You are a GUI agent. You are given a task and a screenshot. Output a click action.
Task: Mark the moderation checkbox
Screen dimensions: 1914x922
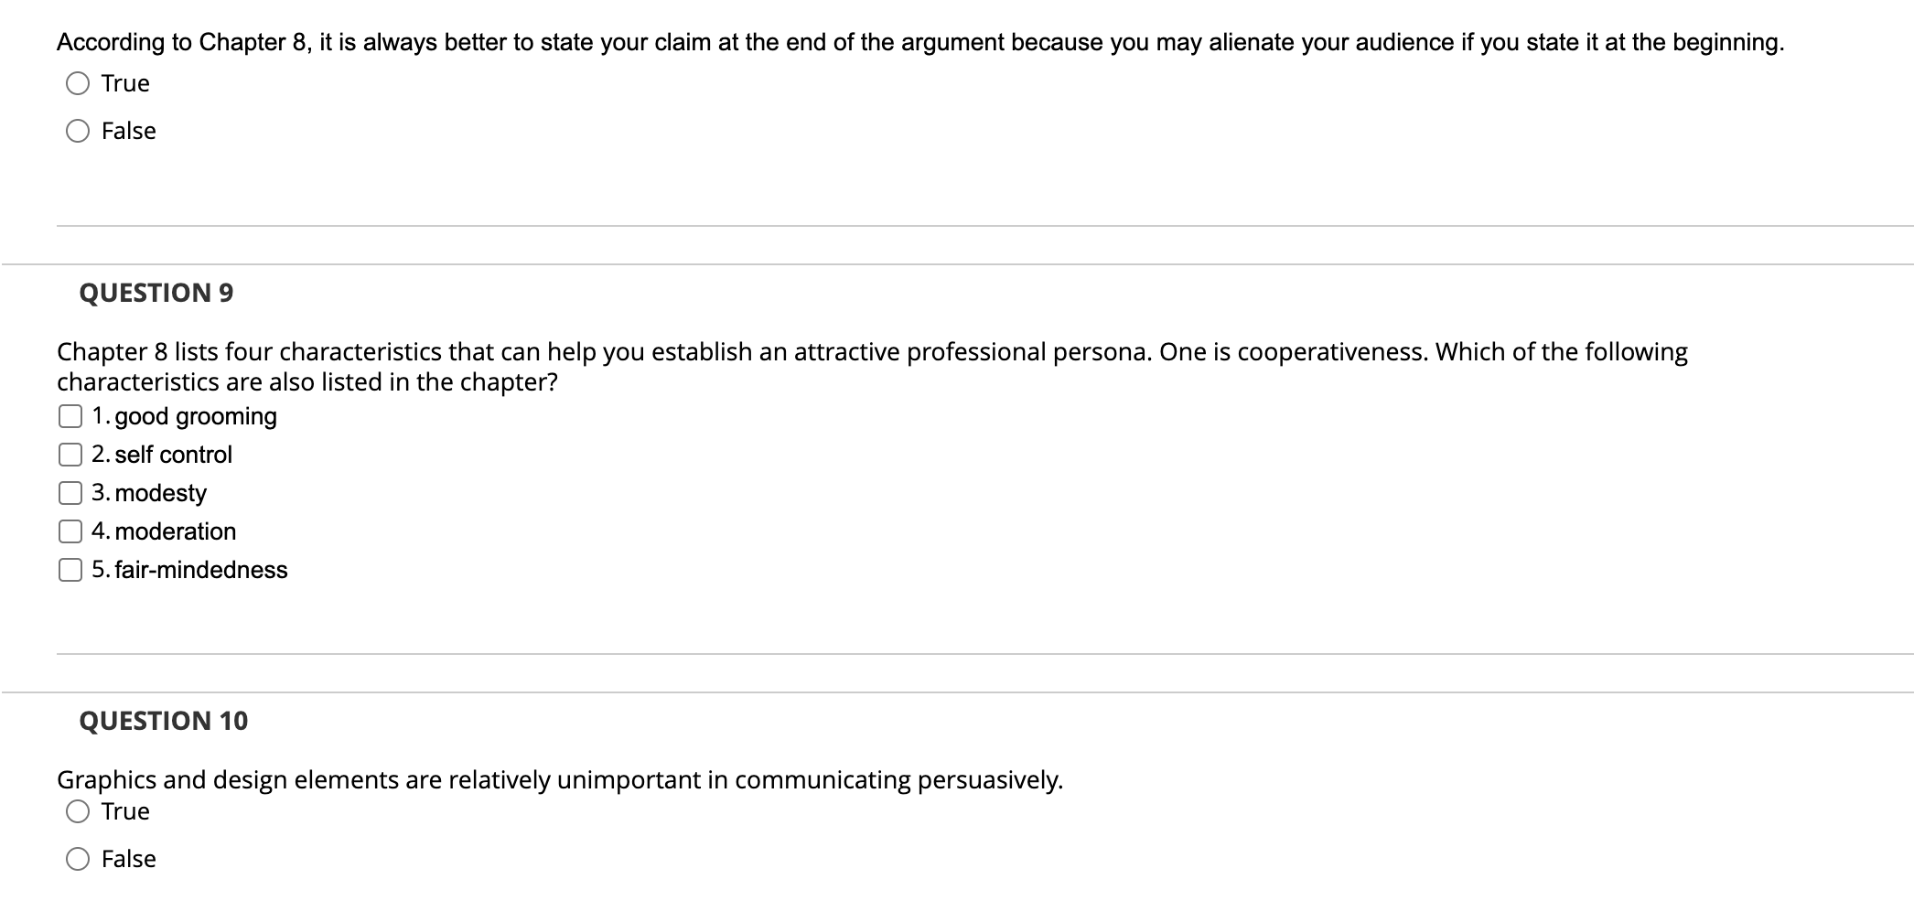click(70, 532)
